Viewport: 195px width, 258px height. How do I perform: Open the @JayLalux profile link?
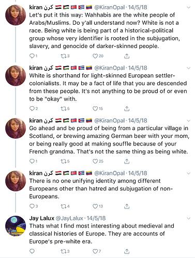pos(69,218)
